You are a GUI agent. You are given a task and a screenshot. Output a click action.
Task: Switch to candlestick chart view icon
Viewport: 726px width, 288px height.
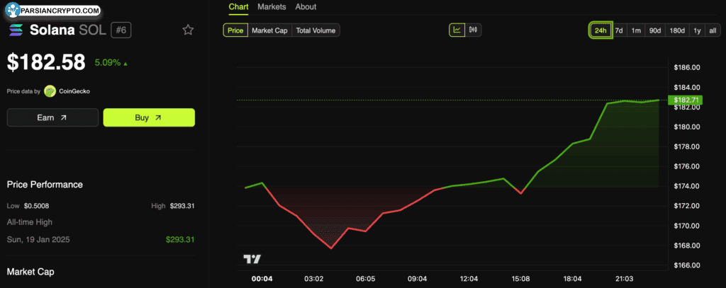[x=473, y=30]
